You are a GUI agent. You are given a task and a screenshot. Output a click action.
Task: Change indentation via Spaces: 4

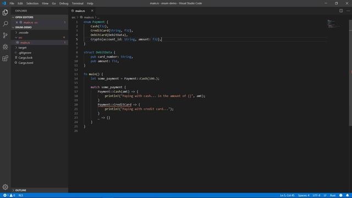(304, 195)
